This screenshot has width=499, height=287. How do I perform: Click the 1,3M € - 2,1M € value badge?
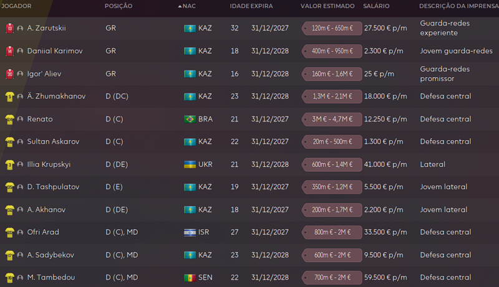point(332,96)
